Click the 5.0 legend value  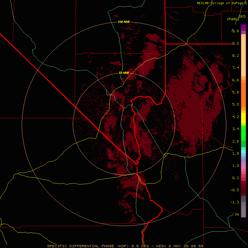[x=236, y=104]
